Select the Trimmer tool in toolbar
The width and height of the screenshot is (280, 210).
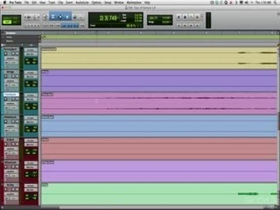[x=53, y=17]
